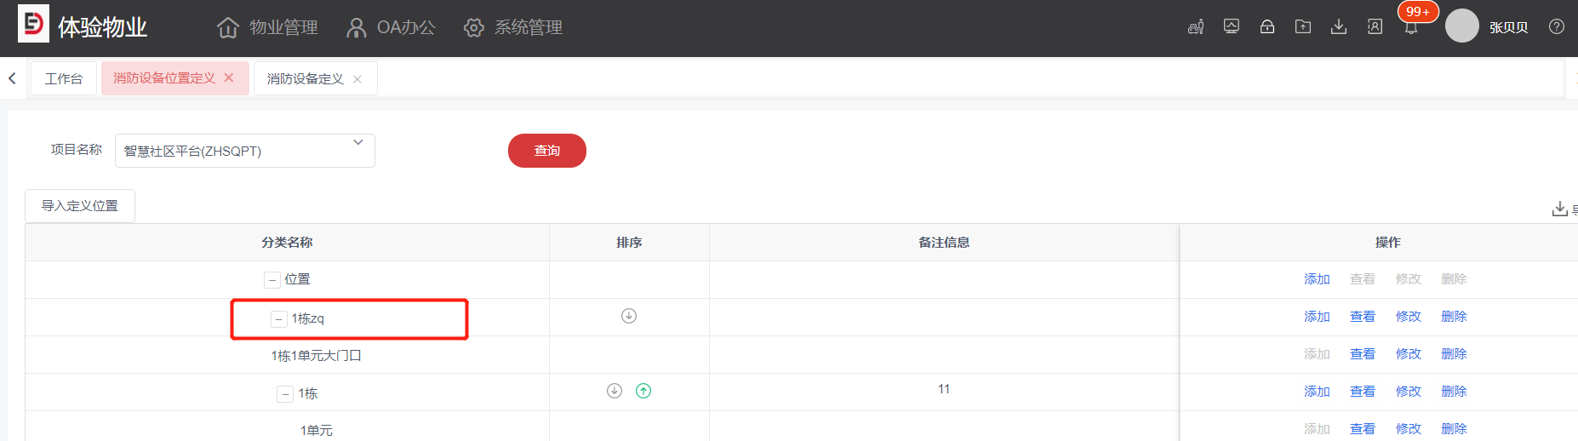This screenshot has height=441, width=1578.
Task: Open the download center icon in header
Action: pyautogui.click(x=1339, y=27)
